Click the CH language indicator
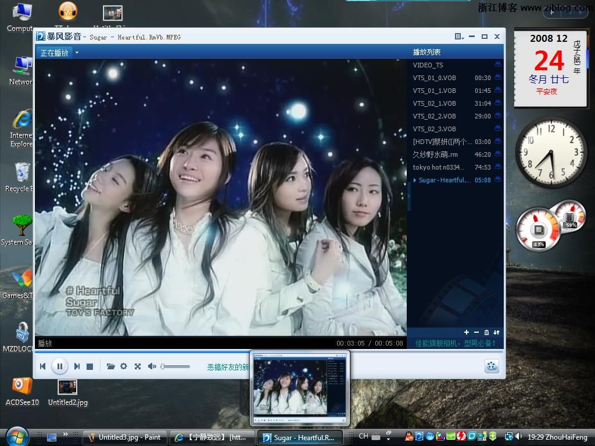 click(x=363, y=436)
